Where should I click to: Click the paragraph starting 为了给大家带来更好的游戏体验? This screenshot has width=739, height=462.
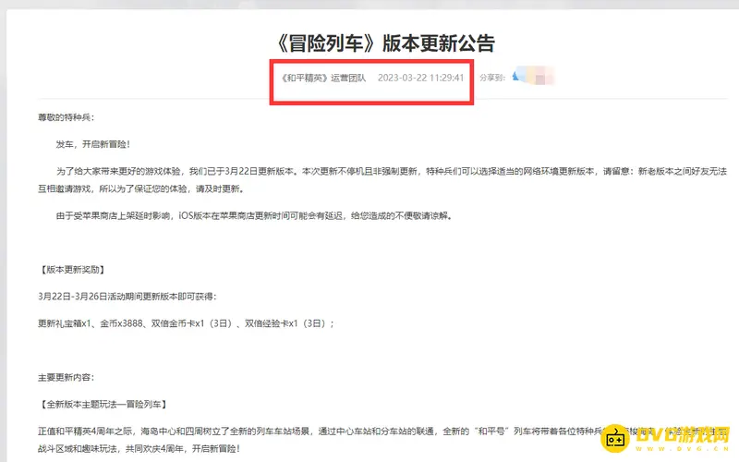[382, 180]
